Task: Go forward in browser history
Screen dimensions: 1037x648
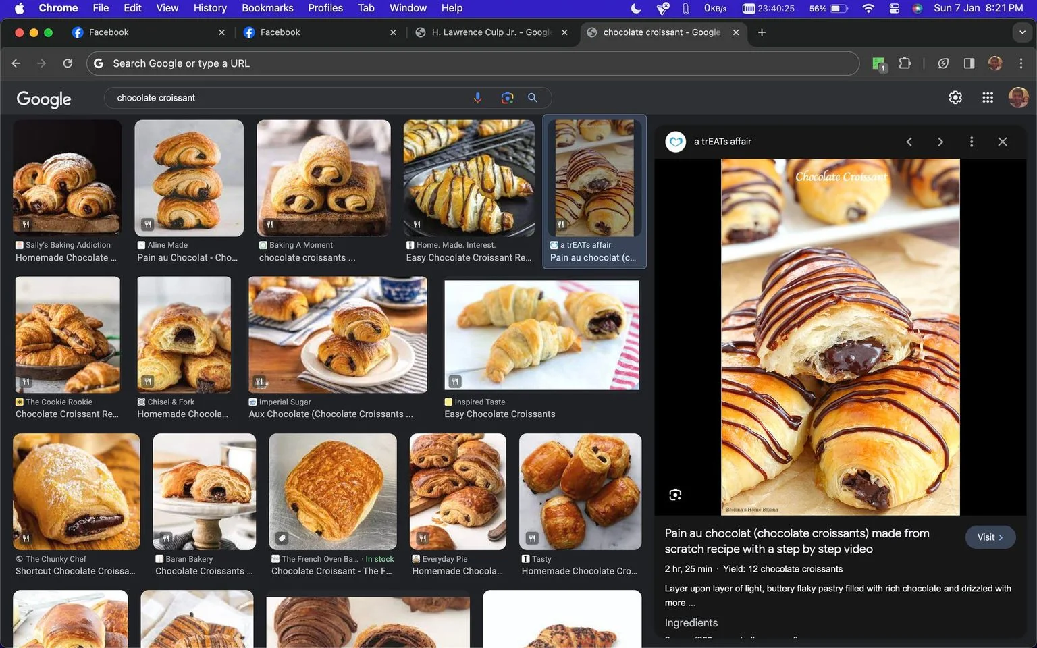Action: [x=42, y=63]
